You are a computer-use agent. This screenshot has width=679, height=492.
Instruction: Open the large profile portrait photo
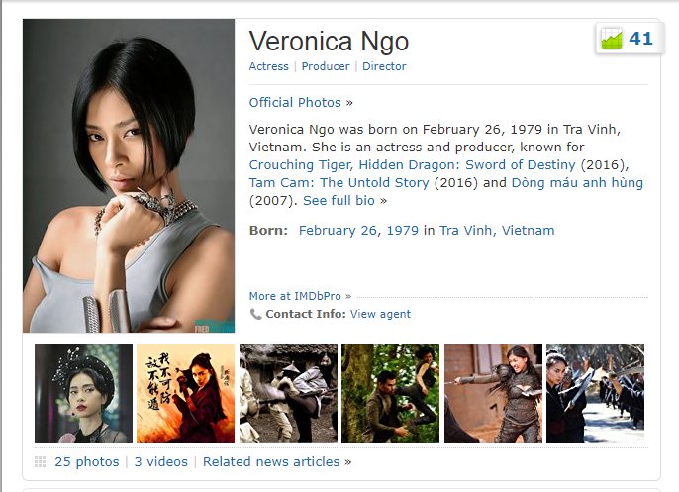pos(129,176)
